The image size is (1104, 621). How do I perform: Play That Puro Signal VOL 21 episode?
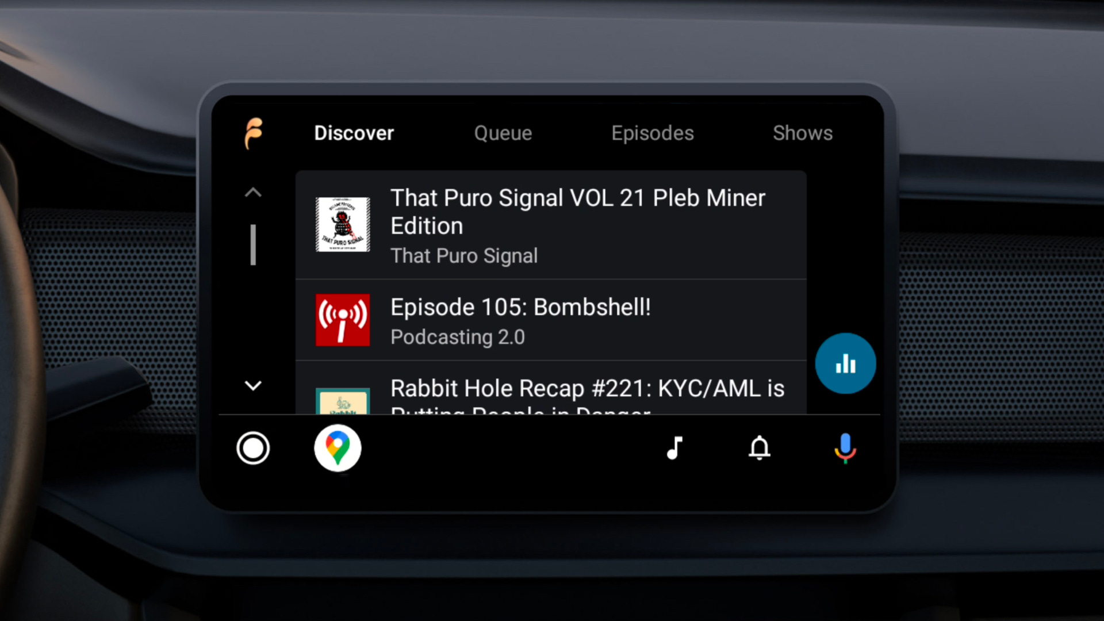pyautogui.click(x=551, y=225)
